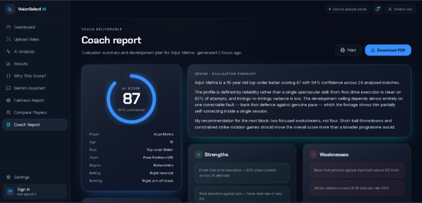Image resolution: width=422 pixels, height=203 pixels.
Task: Click the printer icon in Print button
Action: tap(342, 50)
